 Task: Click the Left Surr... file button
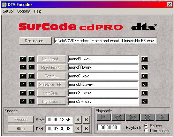[52, 93]
